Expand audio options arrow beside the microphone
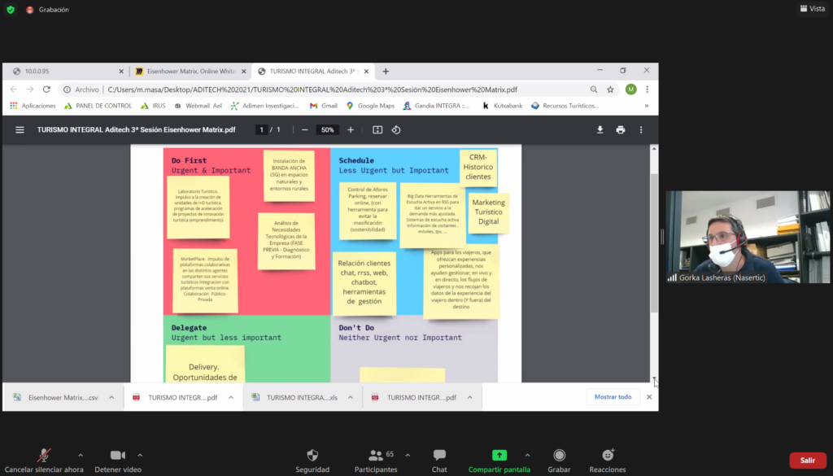The width and height of the screenshot is (833, 476). tap(80, 455)
